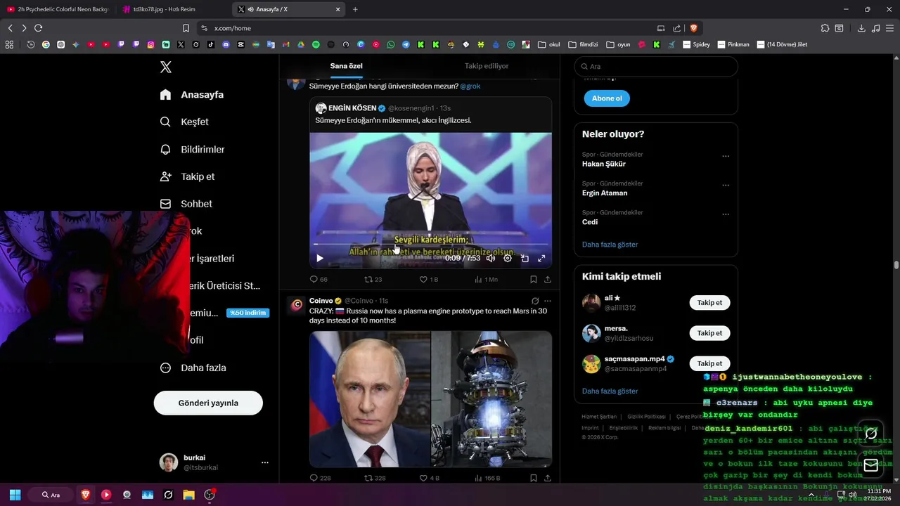Image resolution: width=900 pixels, height=506 pixels.
Task: Click the Gönderi yayınla button
Action: click(x=208, y=403)
